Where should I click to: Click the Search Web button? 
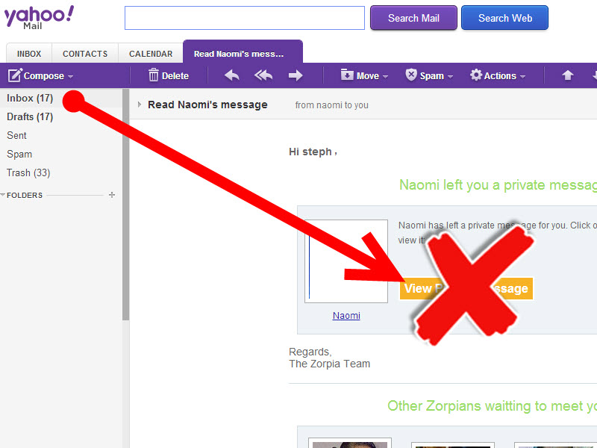point(505,18)
